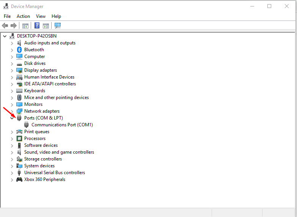Scan for hardware changes toolbar icon
297x217 pixels.
point(58,25)
